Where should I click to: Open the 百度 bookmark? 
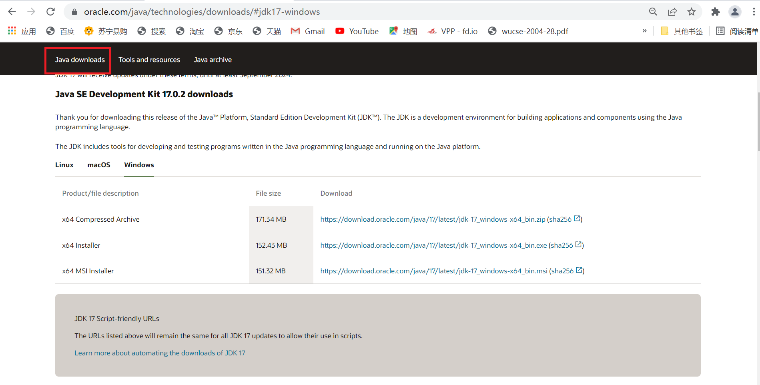tap(60, 31)
